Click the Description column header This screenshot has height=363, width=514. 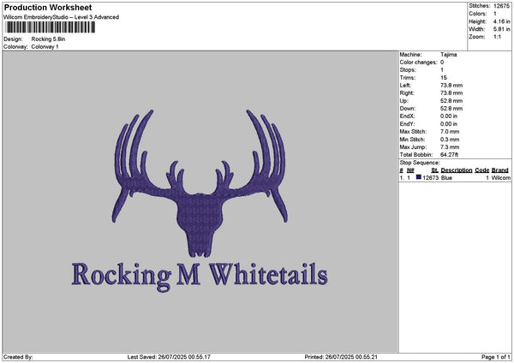tap(457, 170)
